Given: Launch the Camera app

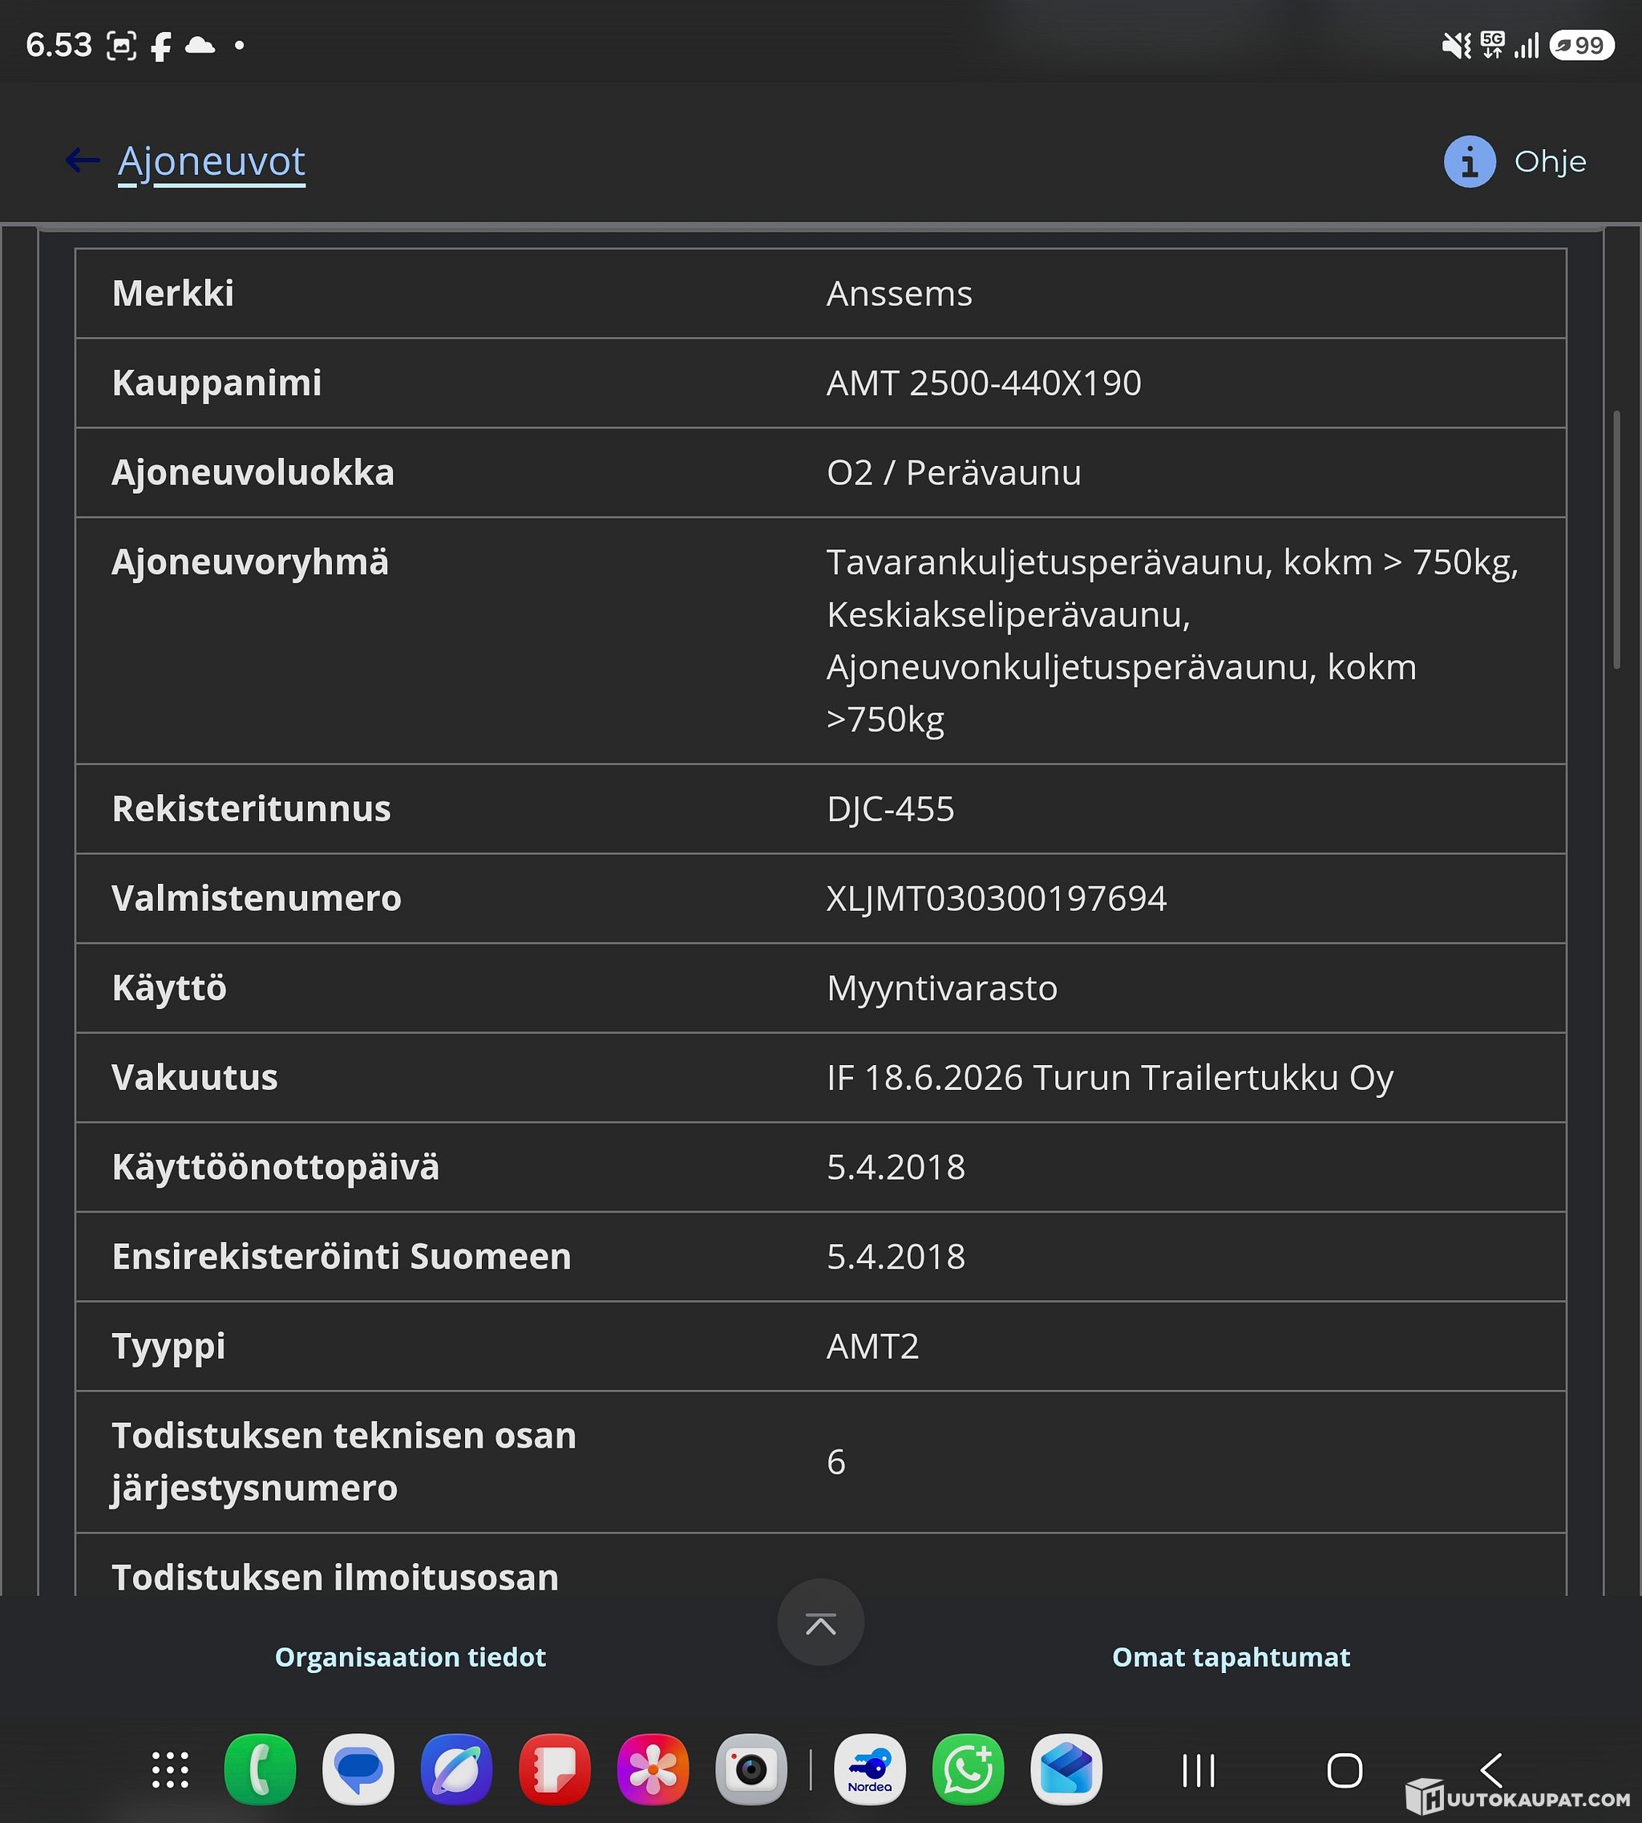Looking at the screenshot, I should [x=751, y=1770].
